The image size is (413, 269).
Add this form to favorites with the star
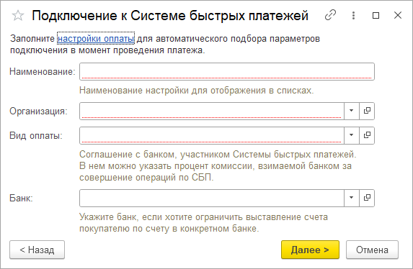click(x=18, y=16)
